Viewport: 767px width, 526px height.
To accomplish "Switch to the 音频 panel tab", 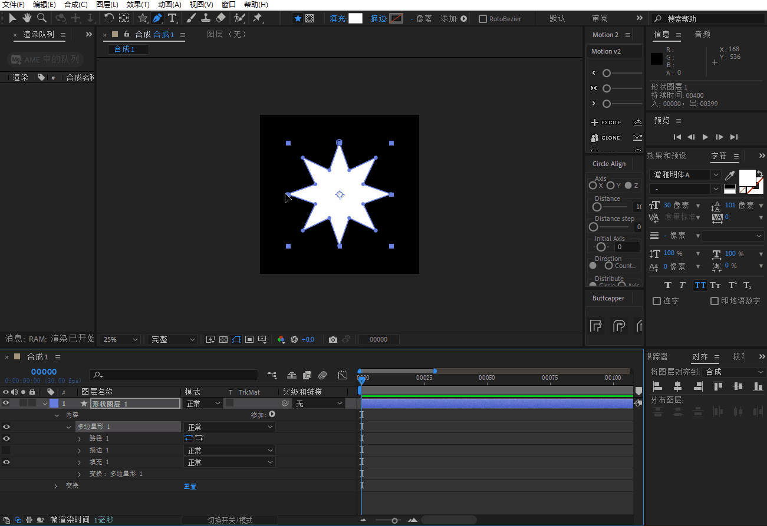I will coord(702,35).
